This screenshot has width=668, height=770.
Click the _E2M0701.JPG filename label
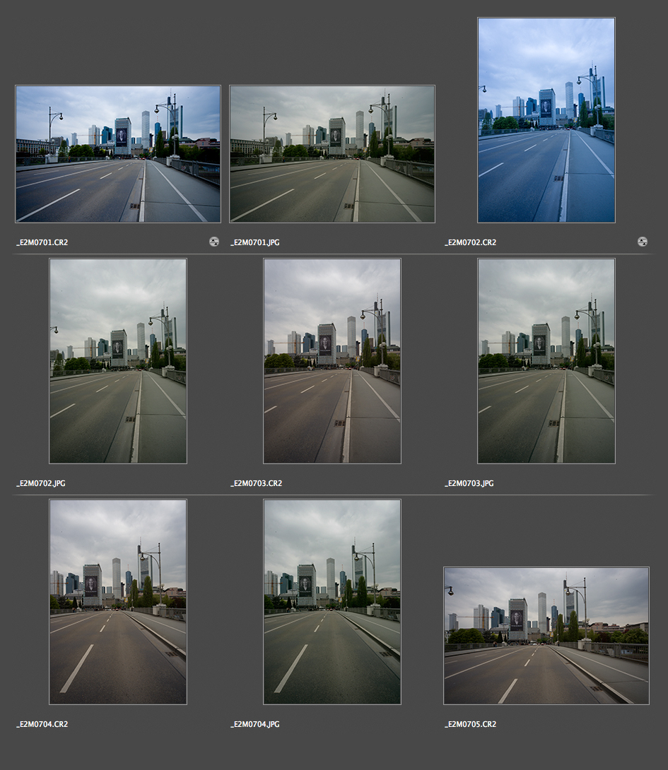[255, 242]
